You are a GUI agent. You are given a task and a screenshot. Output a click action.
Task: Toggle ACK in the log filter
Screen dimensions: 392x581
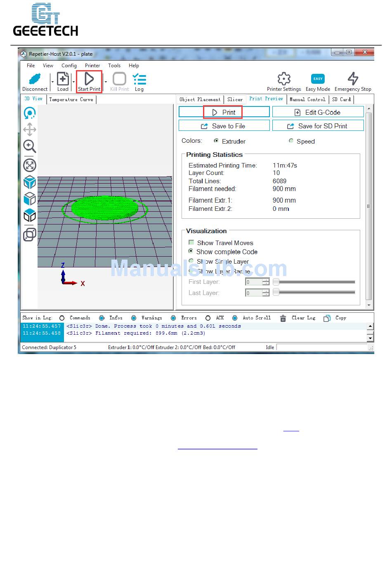click(208, 318)
